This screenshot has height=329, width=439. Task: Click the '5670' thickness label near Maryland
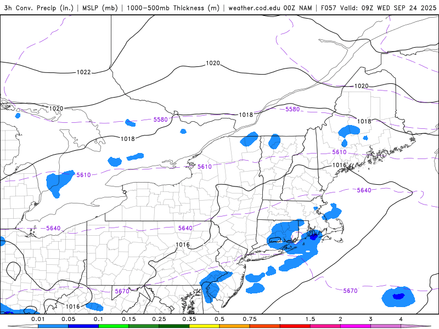tap(122, 291)
